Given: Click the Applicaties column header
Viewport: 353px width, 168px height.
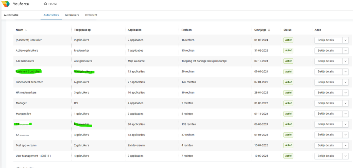Looking at the screenshot, I should tap(135, 30).
